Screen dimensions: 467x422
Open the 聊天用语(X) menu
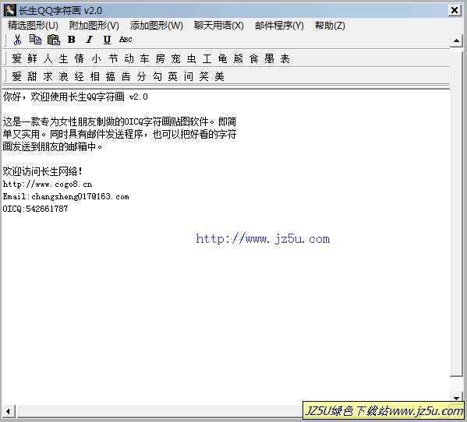point(219,26)
